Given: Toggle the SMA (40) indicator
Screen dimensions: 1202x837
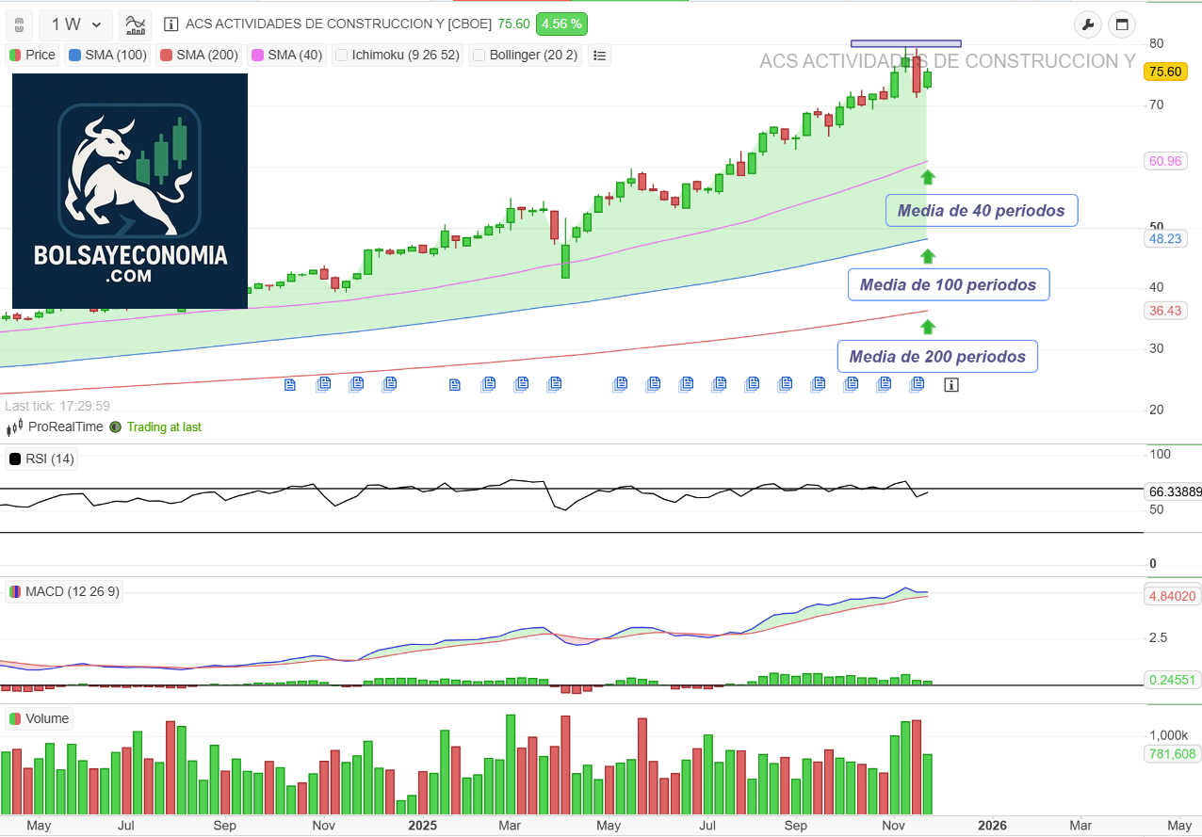Looking at the screenshot, I should (285, 56).
